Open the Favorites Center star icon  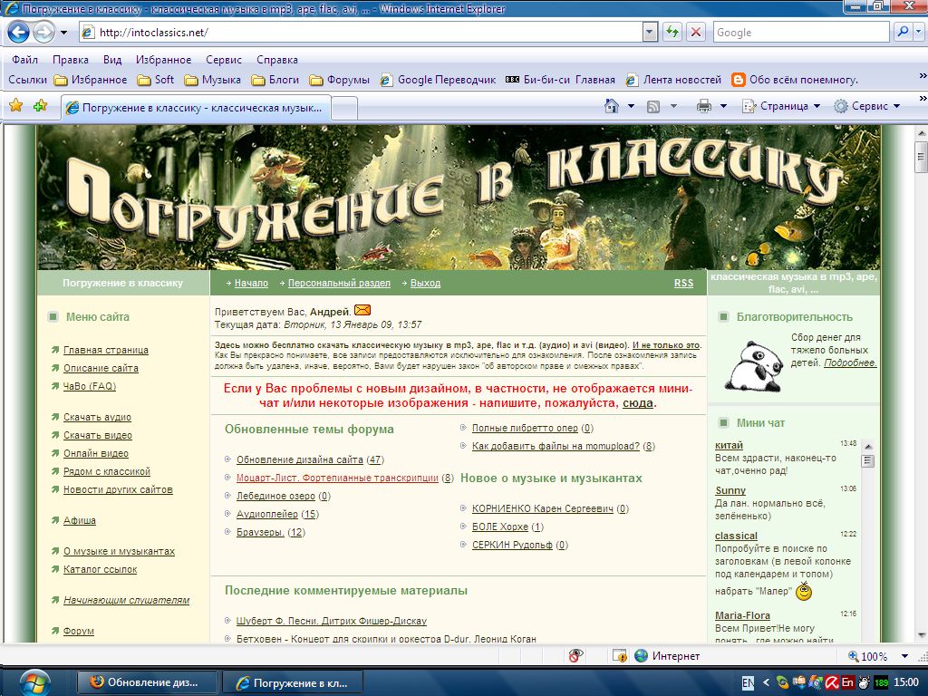pos(15,106)
